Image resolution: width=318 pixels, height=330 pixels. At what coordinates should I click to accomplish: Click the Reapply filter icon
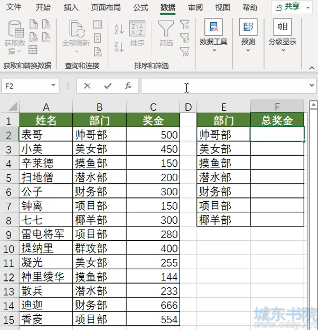pos(185,38)
